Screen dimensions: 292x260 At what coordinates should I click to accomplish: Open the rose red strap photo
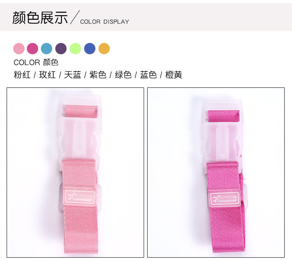pyautogui.click(x=216, y=173)
